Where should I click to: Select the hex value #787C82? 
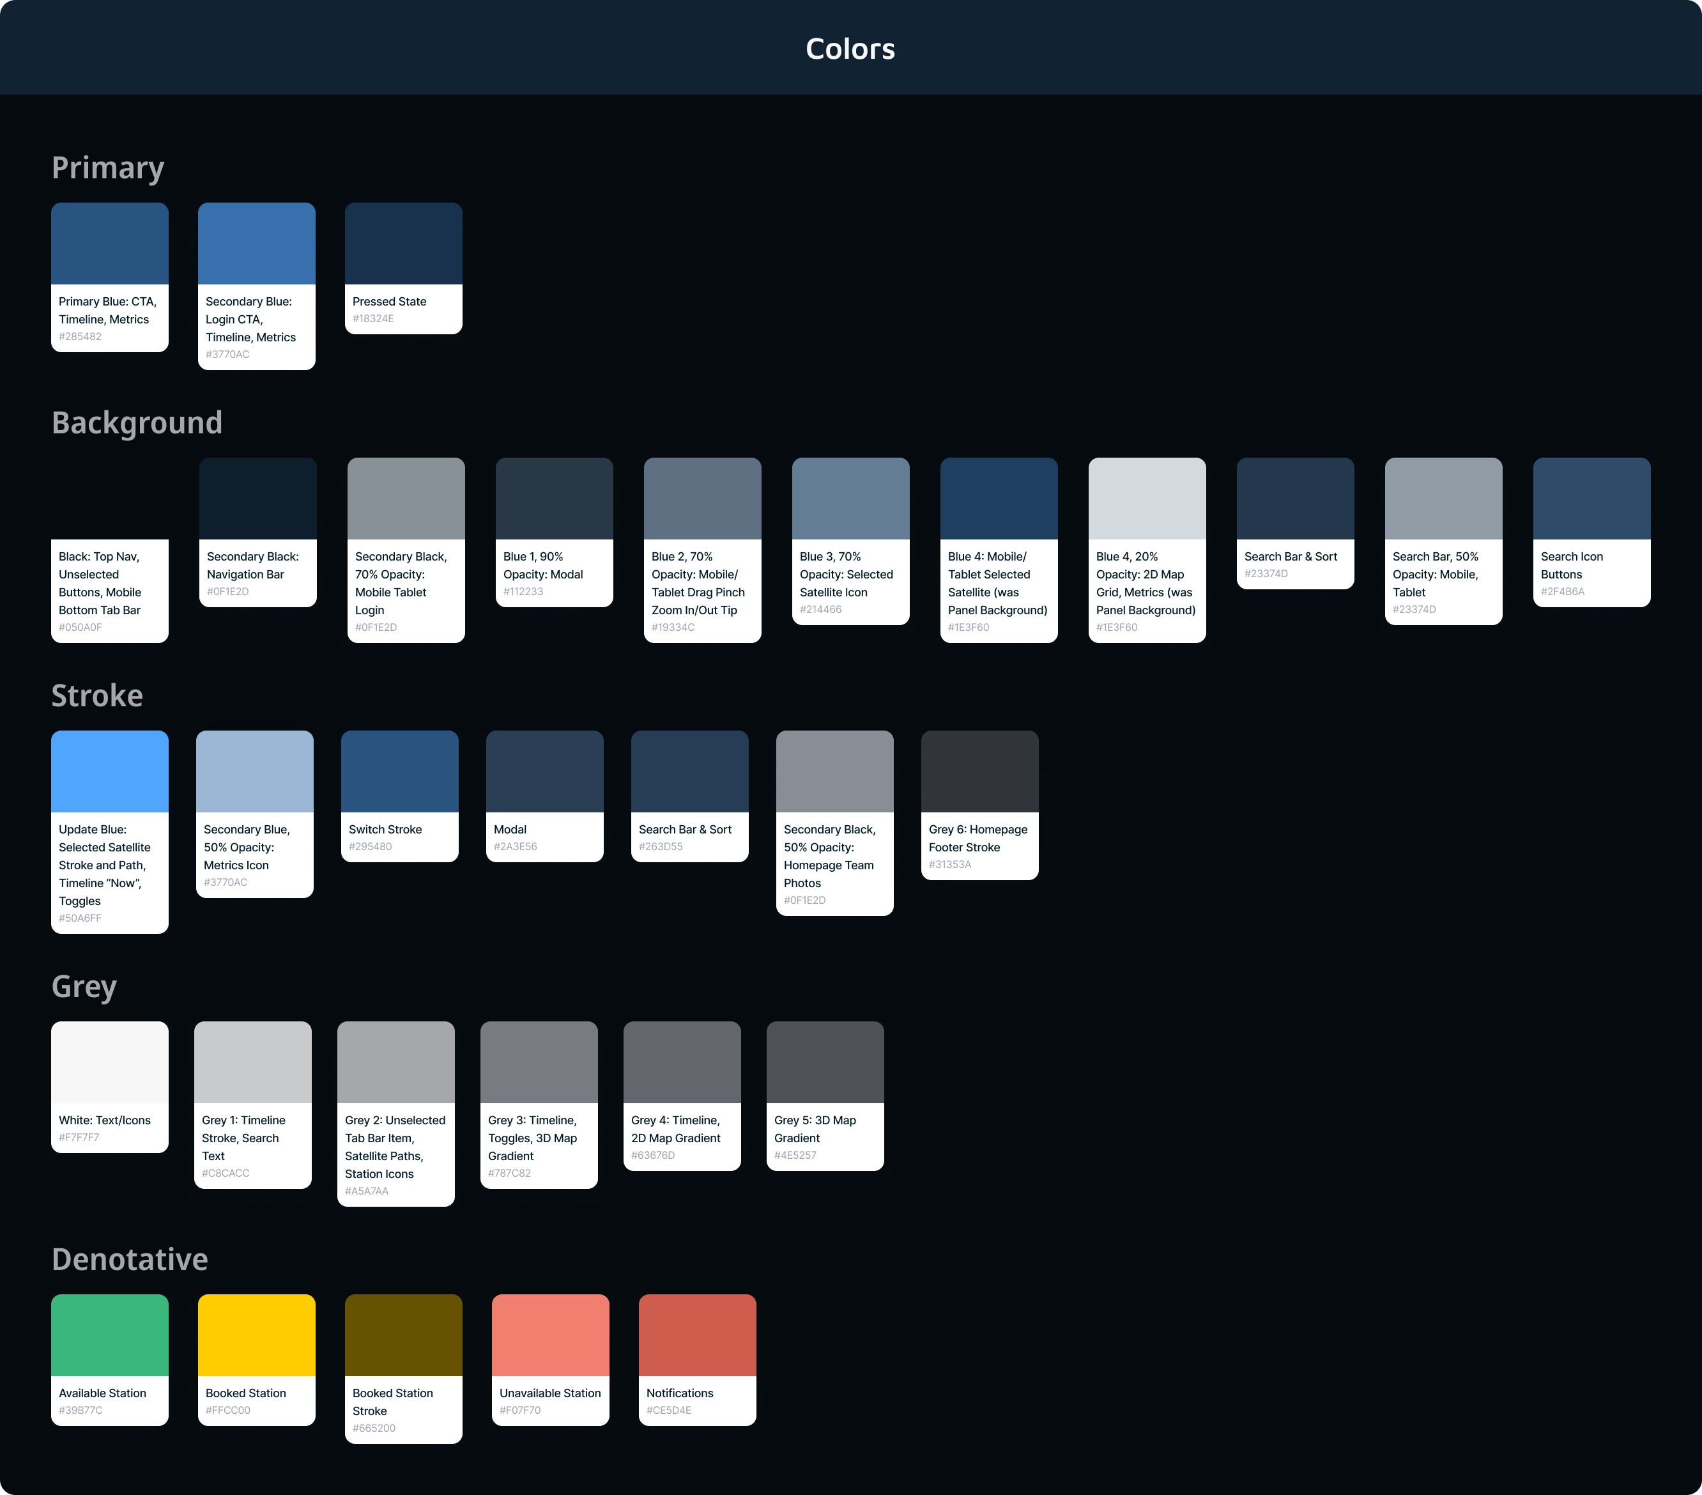[x=510, y=1174]
